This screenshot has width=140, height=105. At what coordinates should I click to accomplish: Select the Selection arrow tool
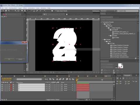[x=3, y=11]
